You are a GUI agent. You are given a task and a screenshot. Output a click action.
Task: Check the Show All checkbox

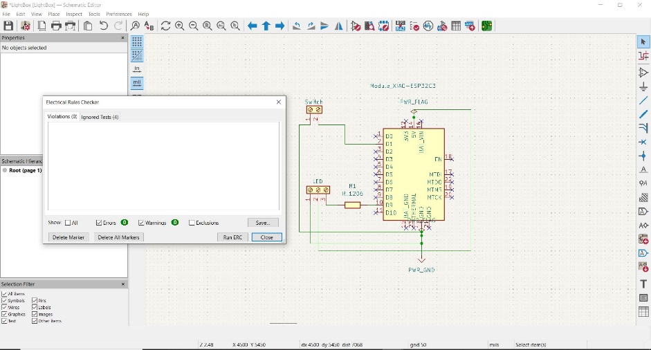[x=68, y=223]
